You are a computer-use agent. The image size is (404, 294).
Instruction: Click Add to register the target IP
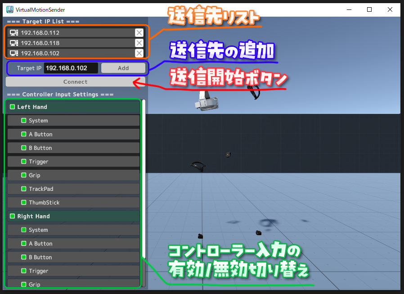[x=123, y=68]
